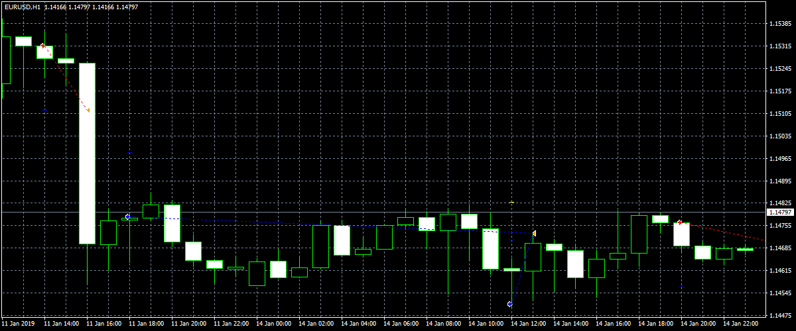Click the 1.15105 price scale label
This screenshot has width=796, height=331.
pyautogui.click(x=780, y=114)
